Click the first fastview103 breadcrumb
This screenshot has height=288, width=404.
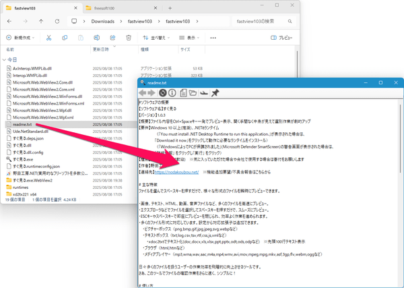pyautogui.click(x=140, y=22)
